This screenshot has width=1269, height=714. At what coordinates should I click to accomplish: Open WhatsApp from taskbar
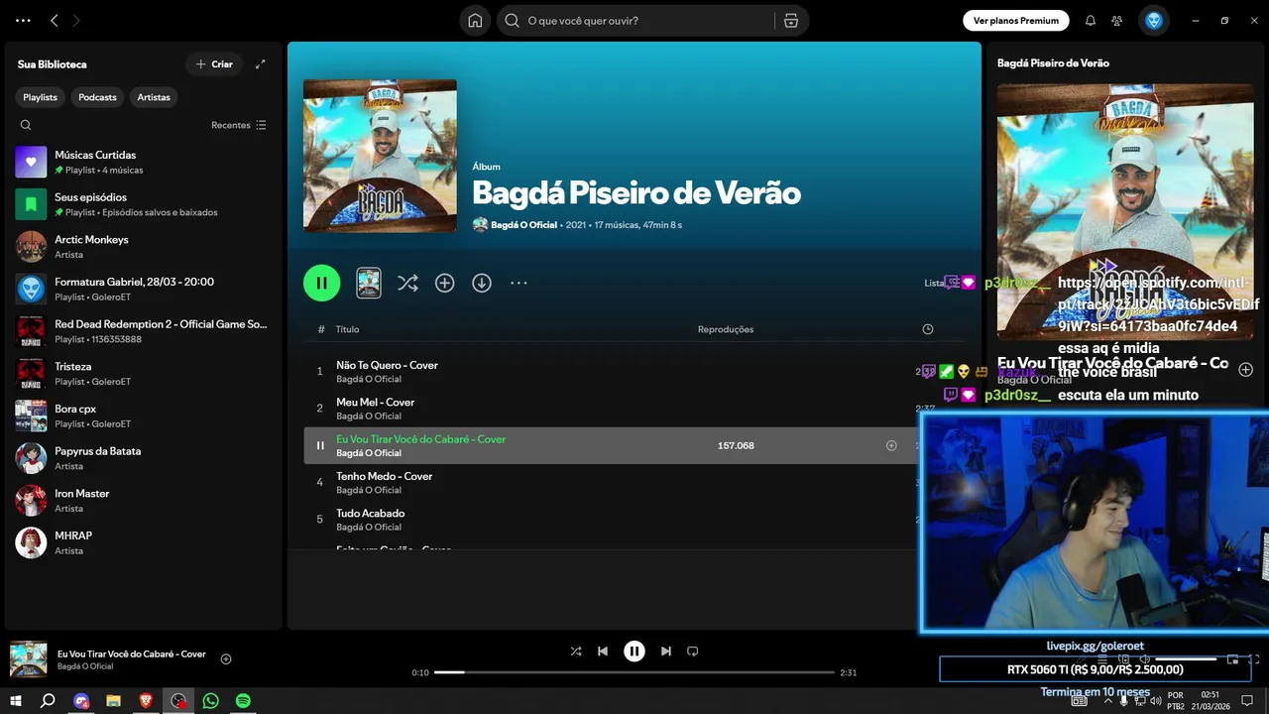click(210, 700)
